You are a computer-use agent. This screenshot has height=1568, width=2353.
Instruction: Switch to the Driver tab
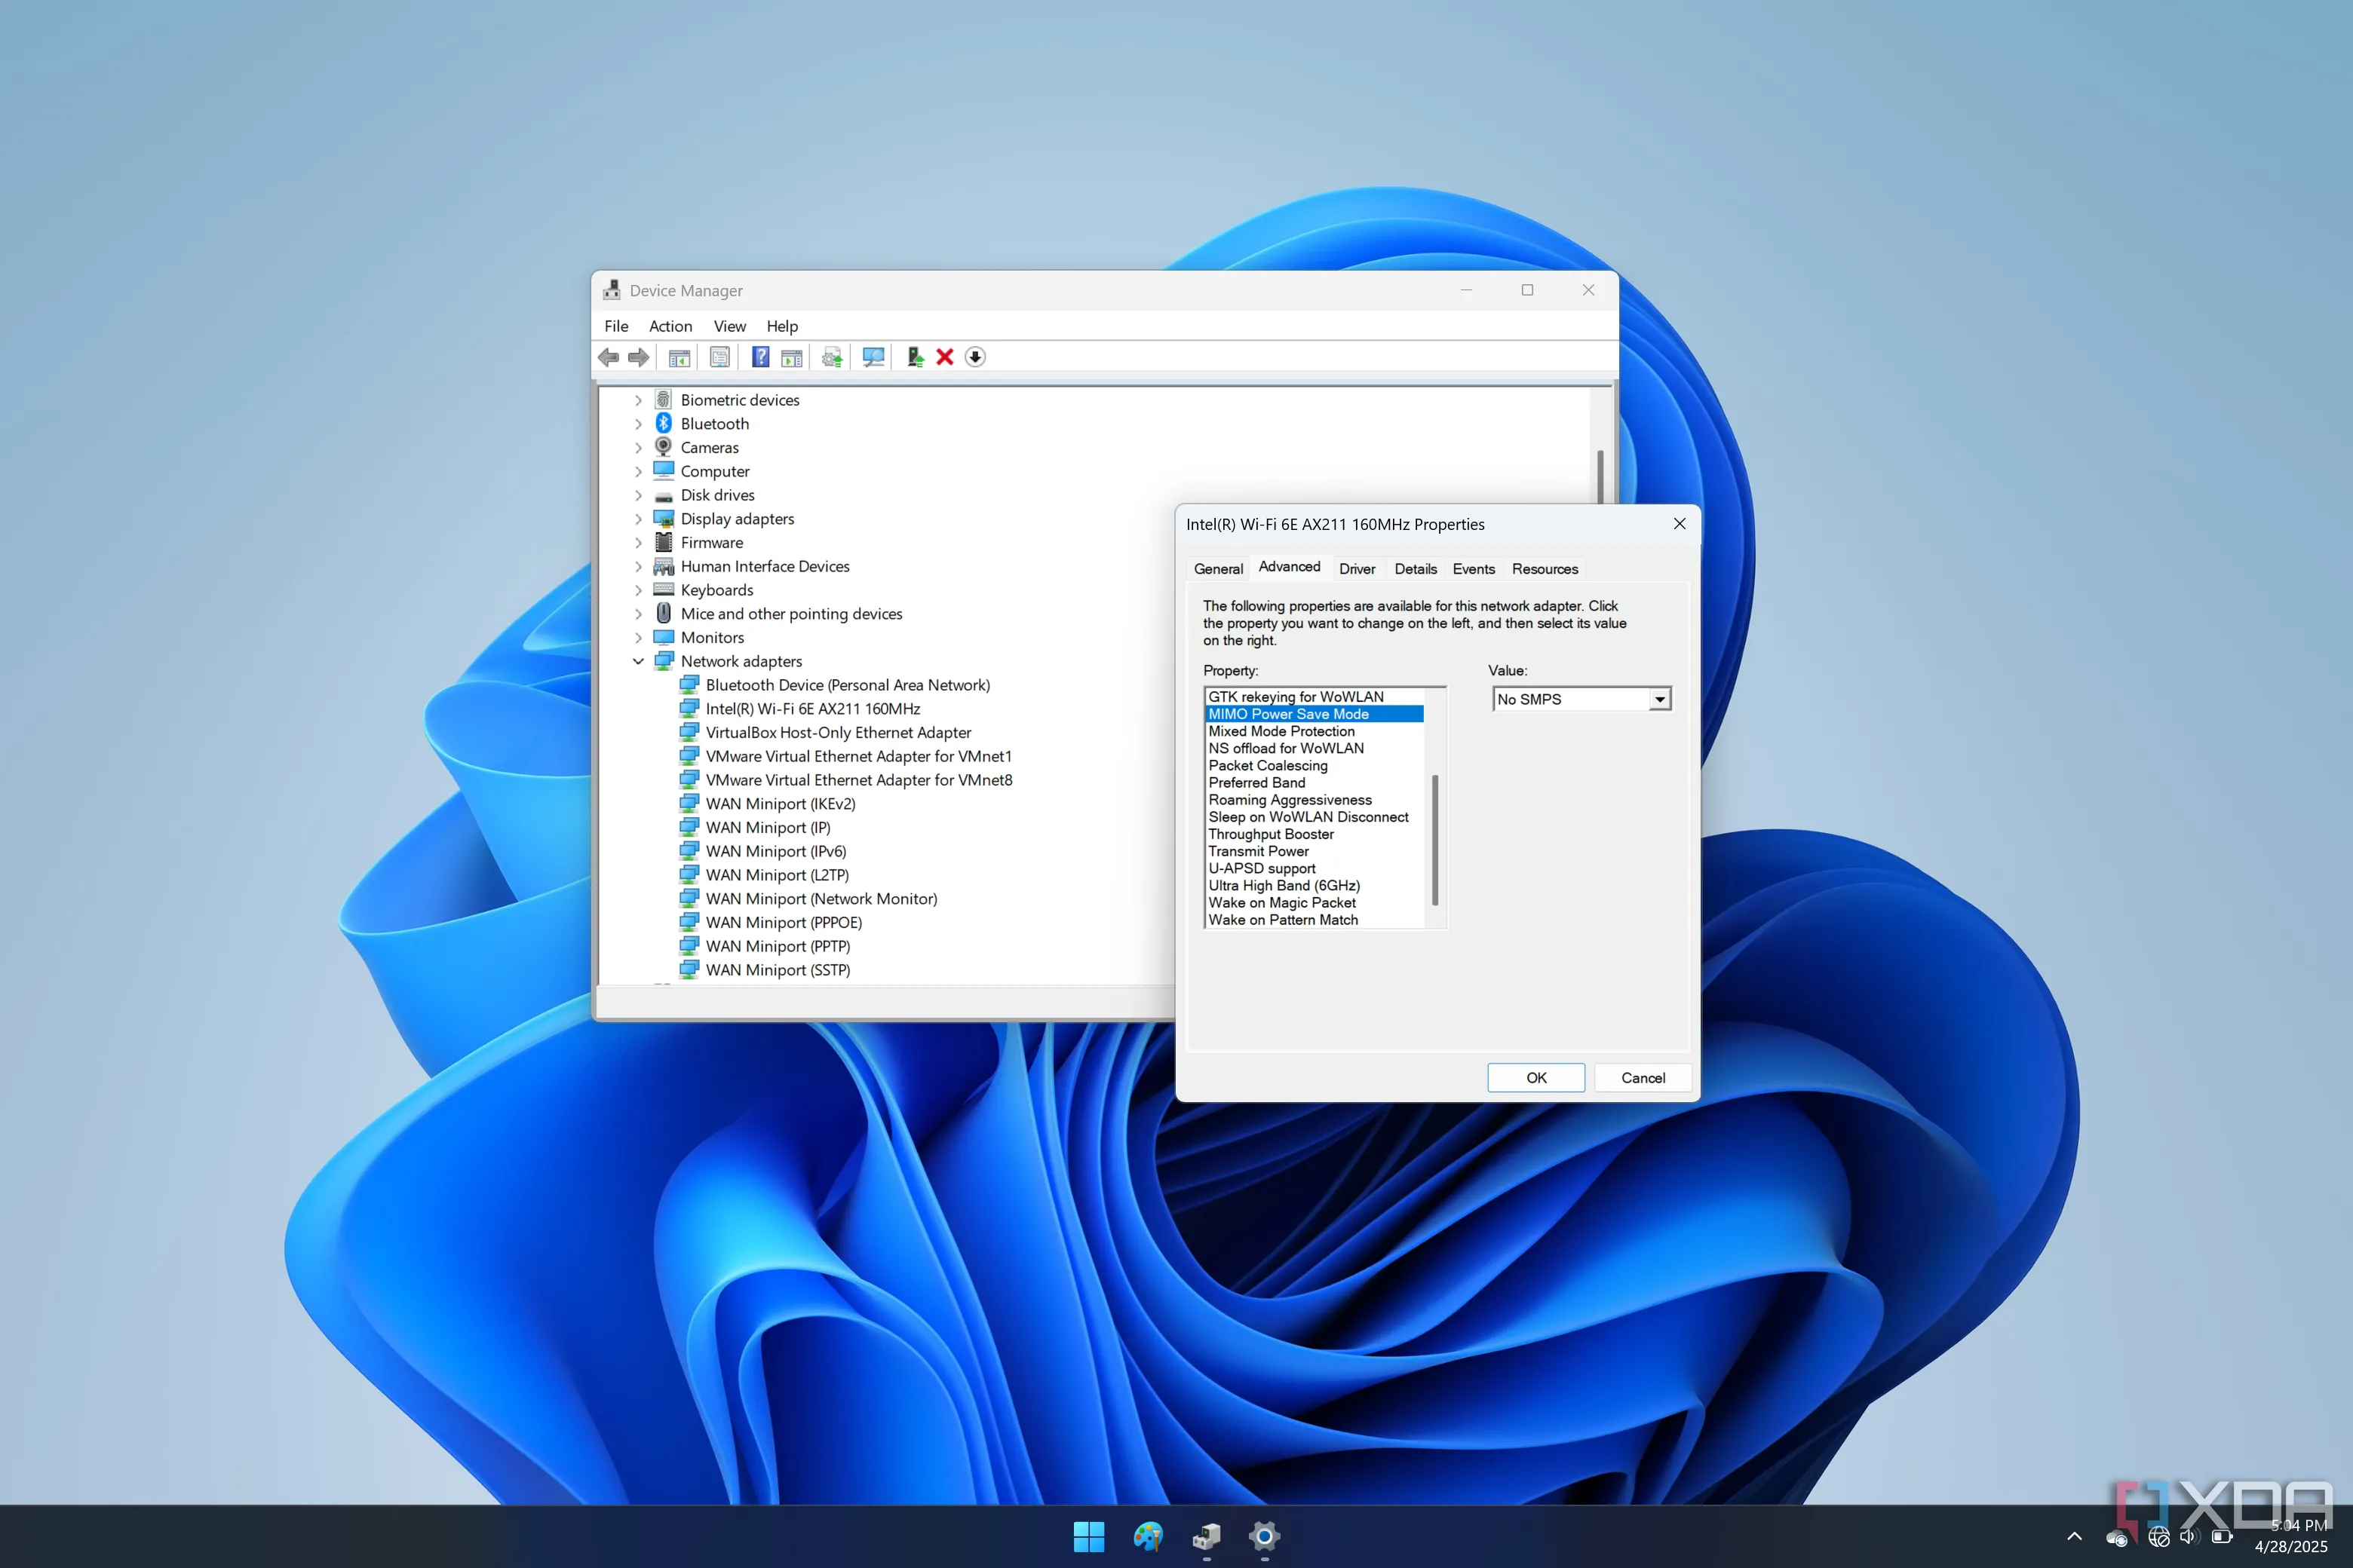tap(1357, 569)
